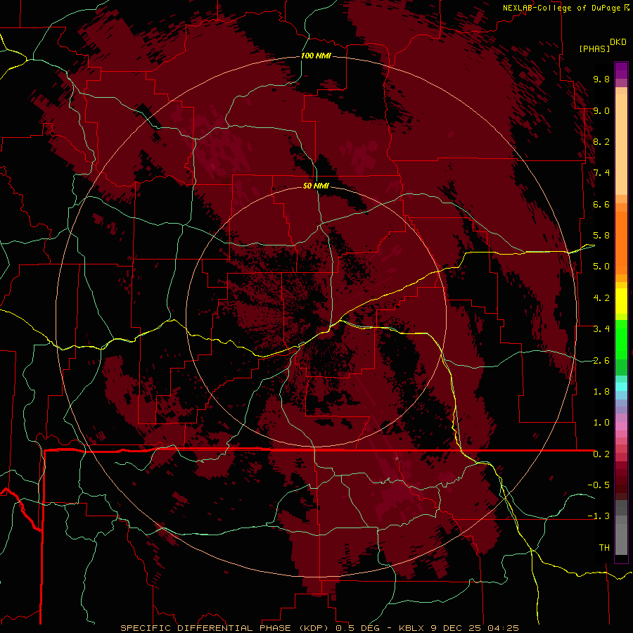Click the 'TH' threshold label on scale
This screenshot has height=633, width=633.
pyautogui.click(x=604, y=548)
